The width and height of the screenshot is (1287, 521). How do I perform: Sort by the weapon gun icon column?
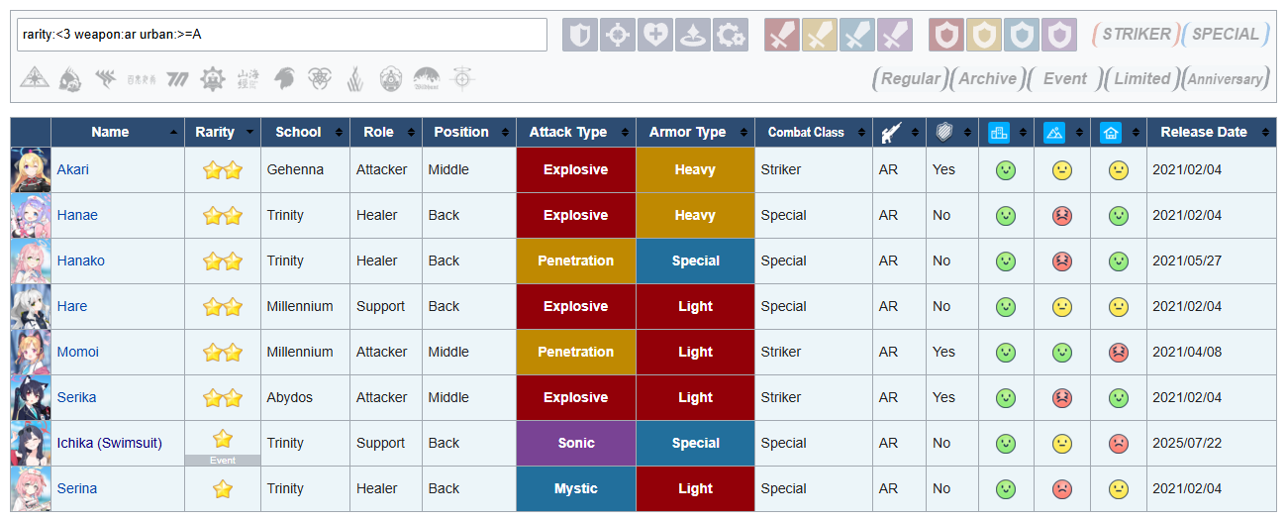point(899,132)
